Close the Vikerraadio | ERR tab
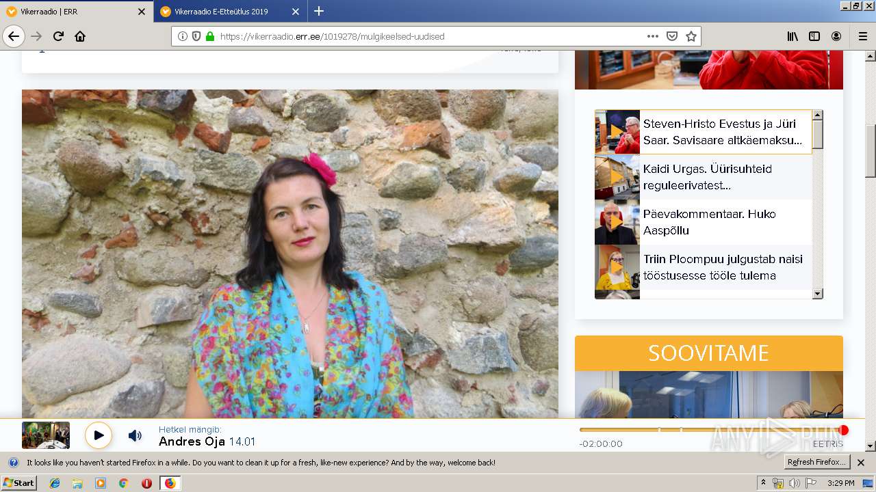 pyautogui.click(x=142, y=12)
